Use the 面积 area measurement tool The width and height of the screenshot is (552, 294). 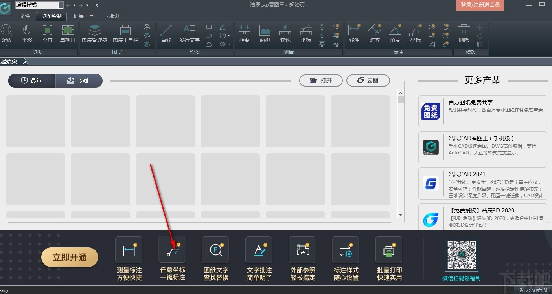coord(265,33)
